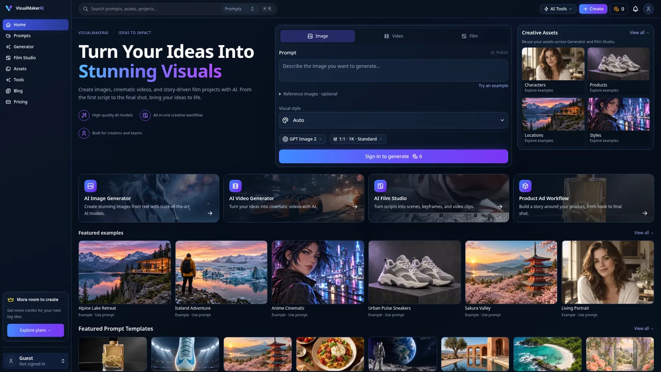661x372 pixels.
Task: Click arrow on Product Ad Workflow card
Action: tap(645, 213)
